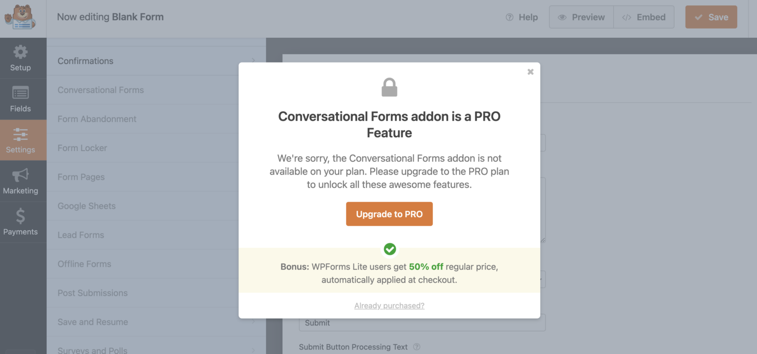Click the WPForms bear mascot logo
Screen dimensions: 757x354
pyautogui.click(x=20, y=17)
